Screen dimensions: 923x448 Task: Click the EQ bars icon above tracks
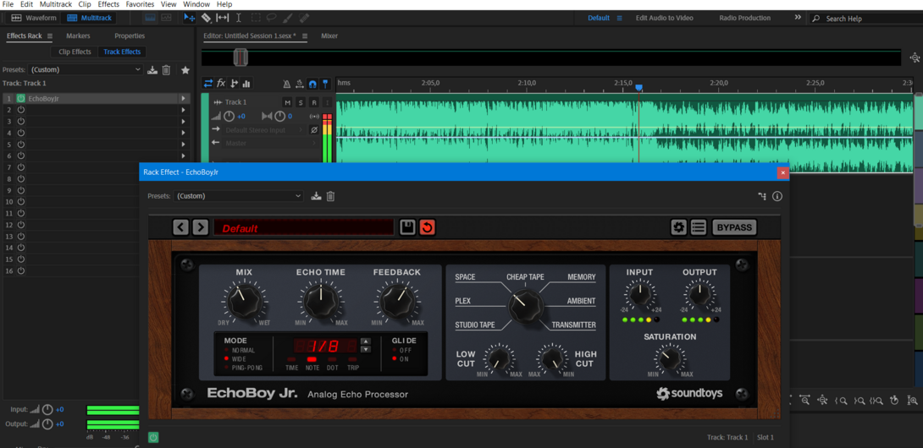pyautogui.click(x=246, y=84)
